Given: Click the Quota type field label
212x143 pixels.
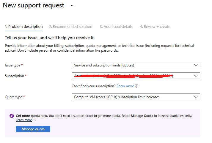Looking at the screenshot, I should (14, 97).
